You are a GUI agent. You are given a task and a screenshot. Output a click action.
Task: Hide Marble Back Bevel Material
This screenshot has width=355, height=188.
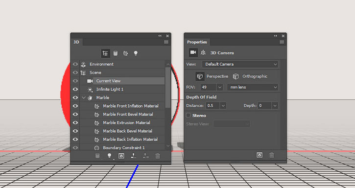tap(75, 131)
